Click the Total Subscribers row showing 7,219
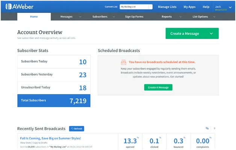The height and width of the screenshot is (150, 236). [x=54, y=100]
